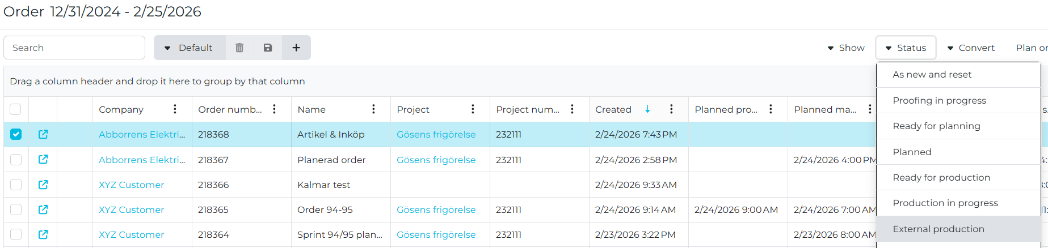Open order 218366 via external link icon

click(43, 185)
